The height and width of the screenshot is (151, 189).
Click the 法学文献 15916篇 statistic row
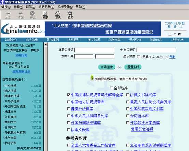tap(22, 138)
